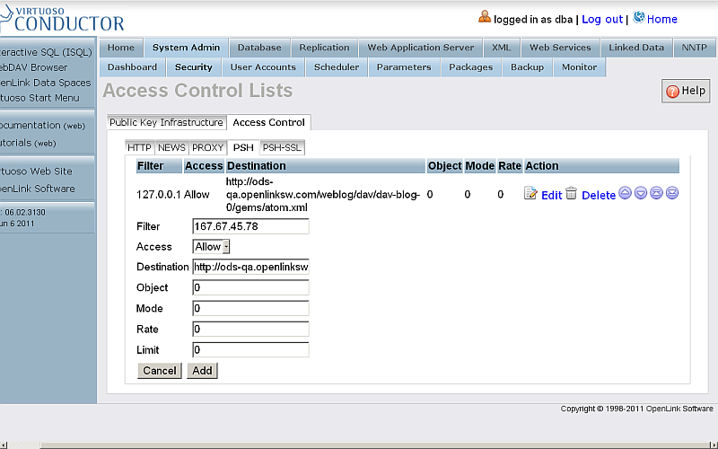Move the rule to the top
The width and height of the screenshot is (718, 449).
(656, 194)
